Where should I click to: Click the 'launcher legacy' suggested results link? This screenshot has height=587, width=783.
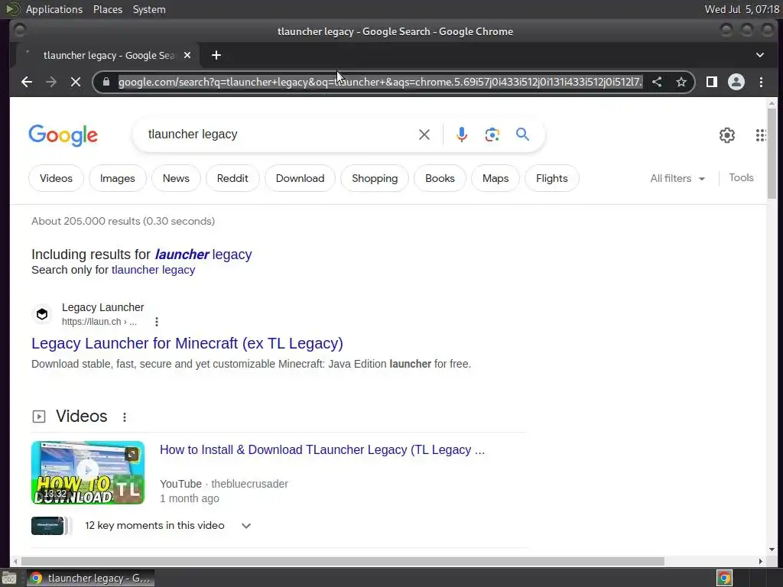[203, 255]
